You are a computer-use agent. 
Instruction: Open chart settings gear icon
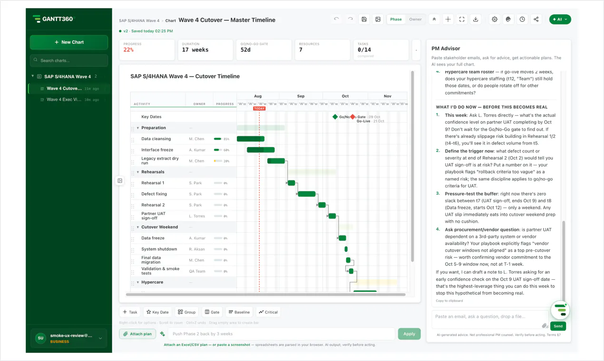point(495,19)
